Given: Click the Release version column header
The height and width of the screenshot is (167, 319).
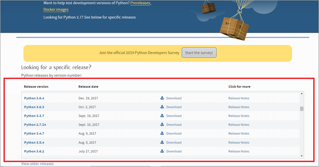Looking at the screenshot, I should pos(36,87).
